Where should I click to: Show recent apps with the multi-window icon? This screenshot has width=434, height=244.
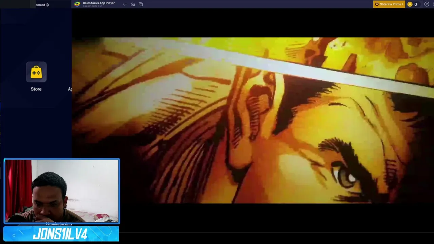141,4
